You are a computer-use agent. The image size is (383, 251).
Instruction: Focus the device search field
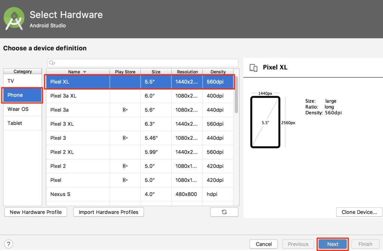143,63
